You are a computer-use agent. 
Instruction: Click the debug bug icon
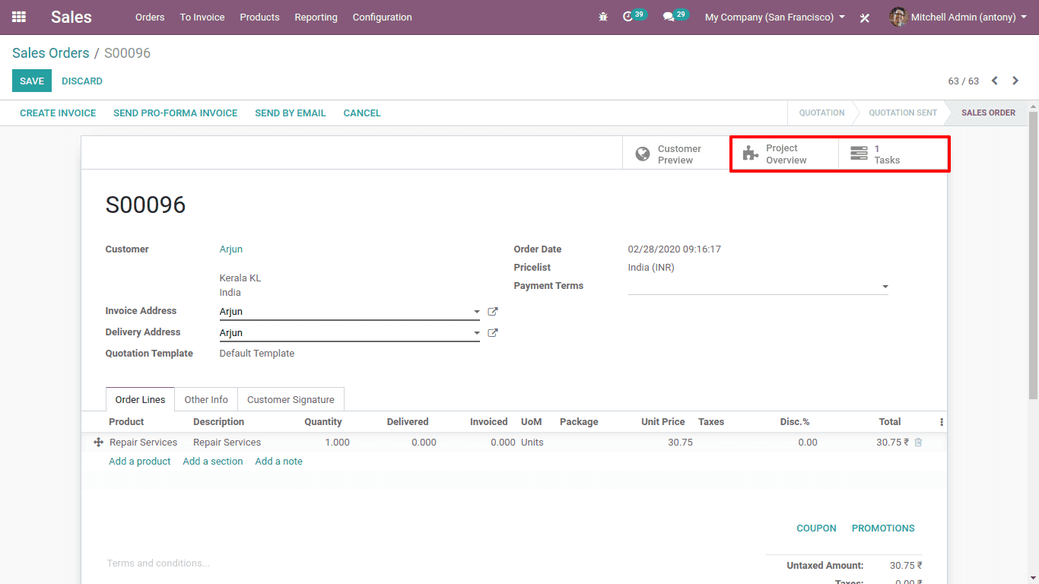pos(603,17)
